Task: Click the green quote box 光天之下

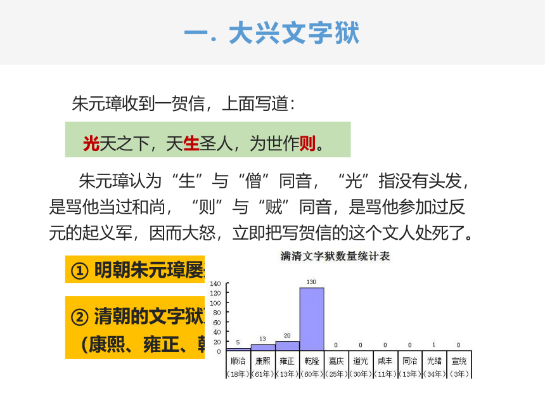Action: coord(208,140)
